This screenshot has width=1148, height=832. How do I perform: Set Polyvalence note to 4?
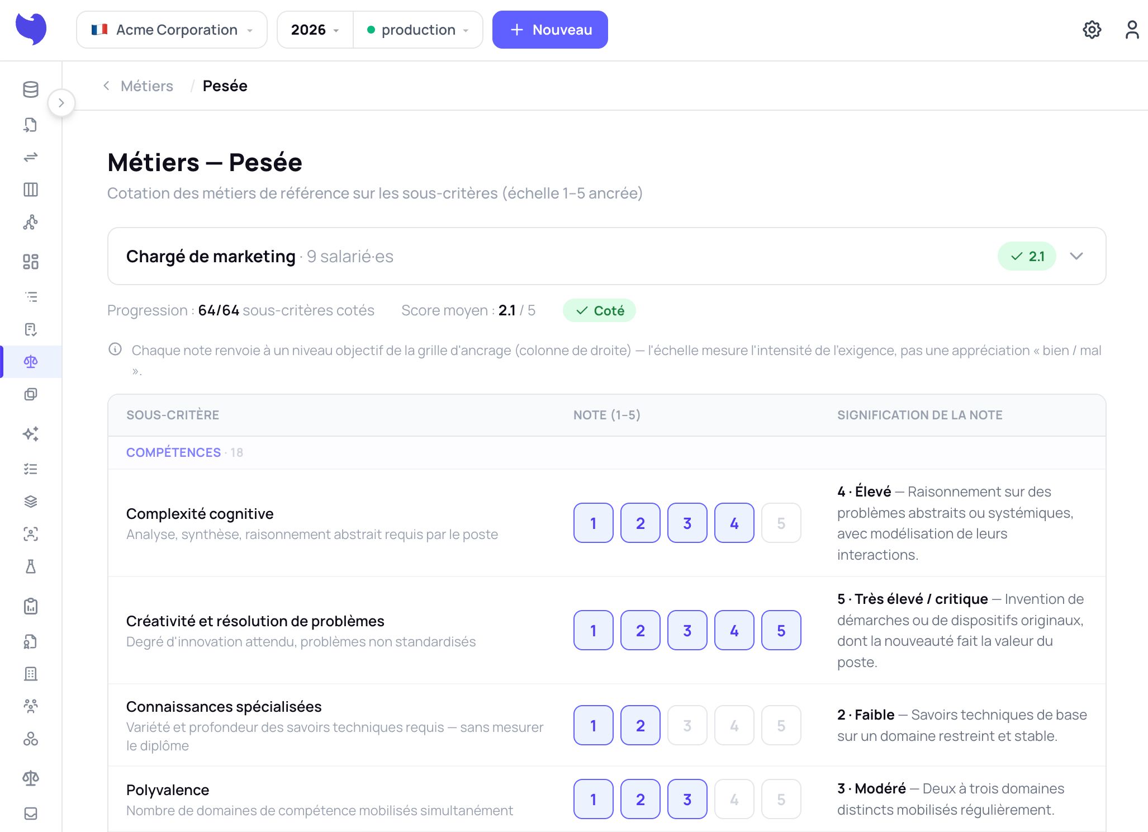[734, 799]
